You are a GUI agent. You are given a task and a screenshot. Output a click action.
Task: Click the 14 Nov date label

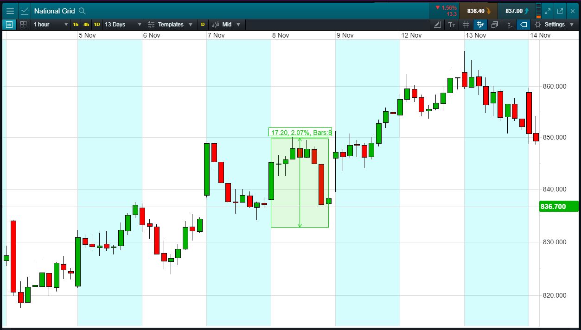coord(540,35)
